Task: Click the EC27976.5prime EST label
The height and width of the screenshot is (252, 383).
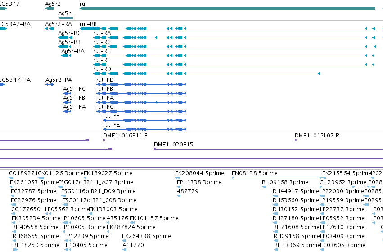Action: pyautogui.click(x=33, y=201)
